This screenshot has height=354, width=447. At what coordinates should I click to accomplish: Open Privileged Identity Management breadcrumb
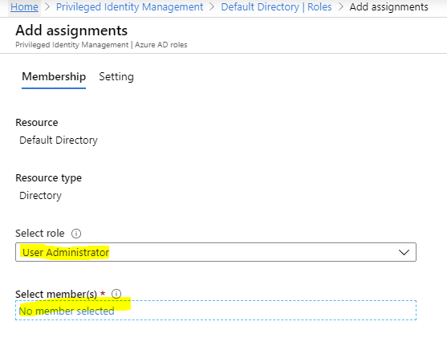tap(130, 7)
